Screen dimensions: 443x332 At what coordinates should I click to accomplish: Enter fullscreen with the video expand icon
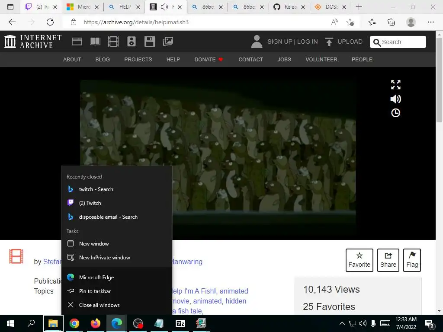click(395, 84)
